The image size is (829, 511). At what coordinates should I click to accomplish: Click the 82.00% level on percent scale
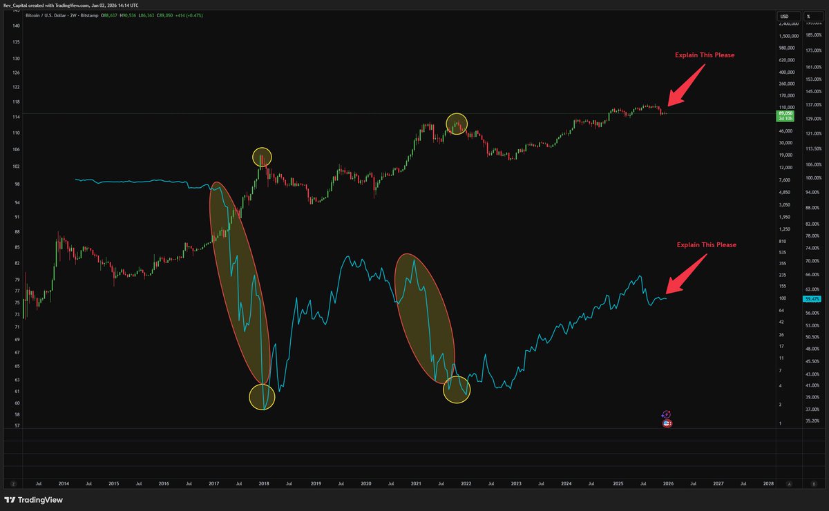click(x=812, y=224)
